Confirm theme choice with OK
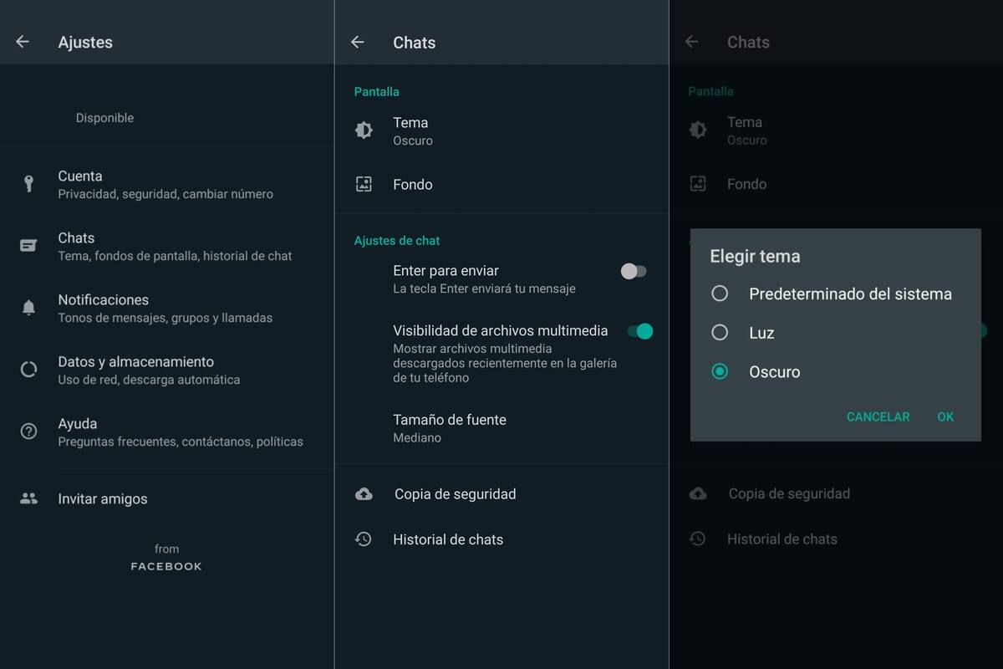 pyautogui.click(x=945, y=416)
